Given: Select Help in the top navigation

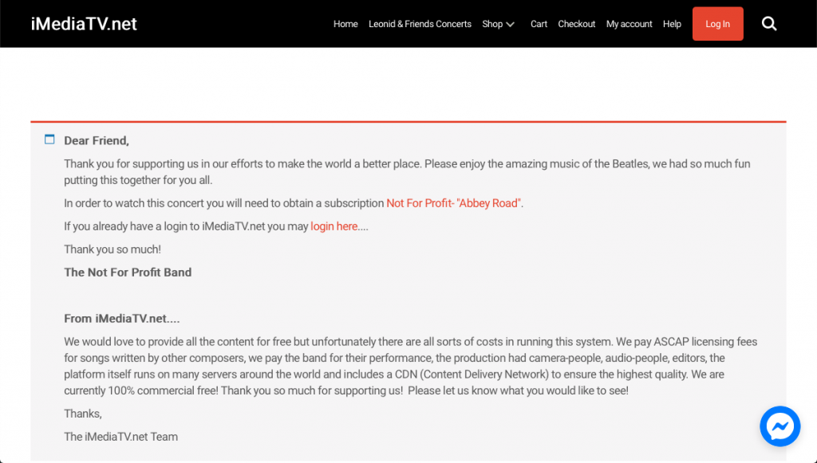Looking at the screenshot, I should [x=672, y=24].
